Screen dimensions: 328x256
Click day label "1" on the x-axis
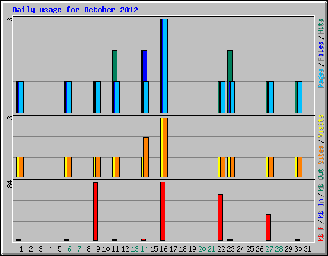[21, 249]
